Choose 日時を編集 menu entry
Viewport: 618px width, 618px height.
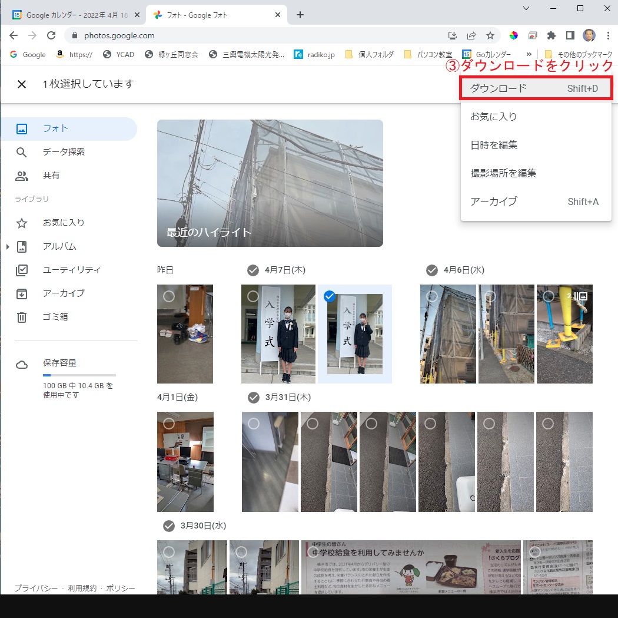coord(536,145)
